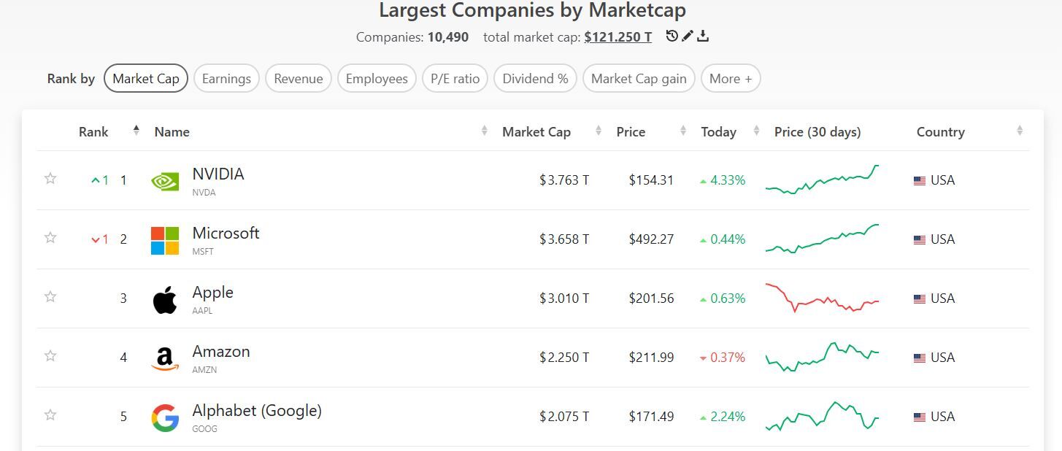
Task: Click the download icon
Action: coord(703,36)
